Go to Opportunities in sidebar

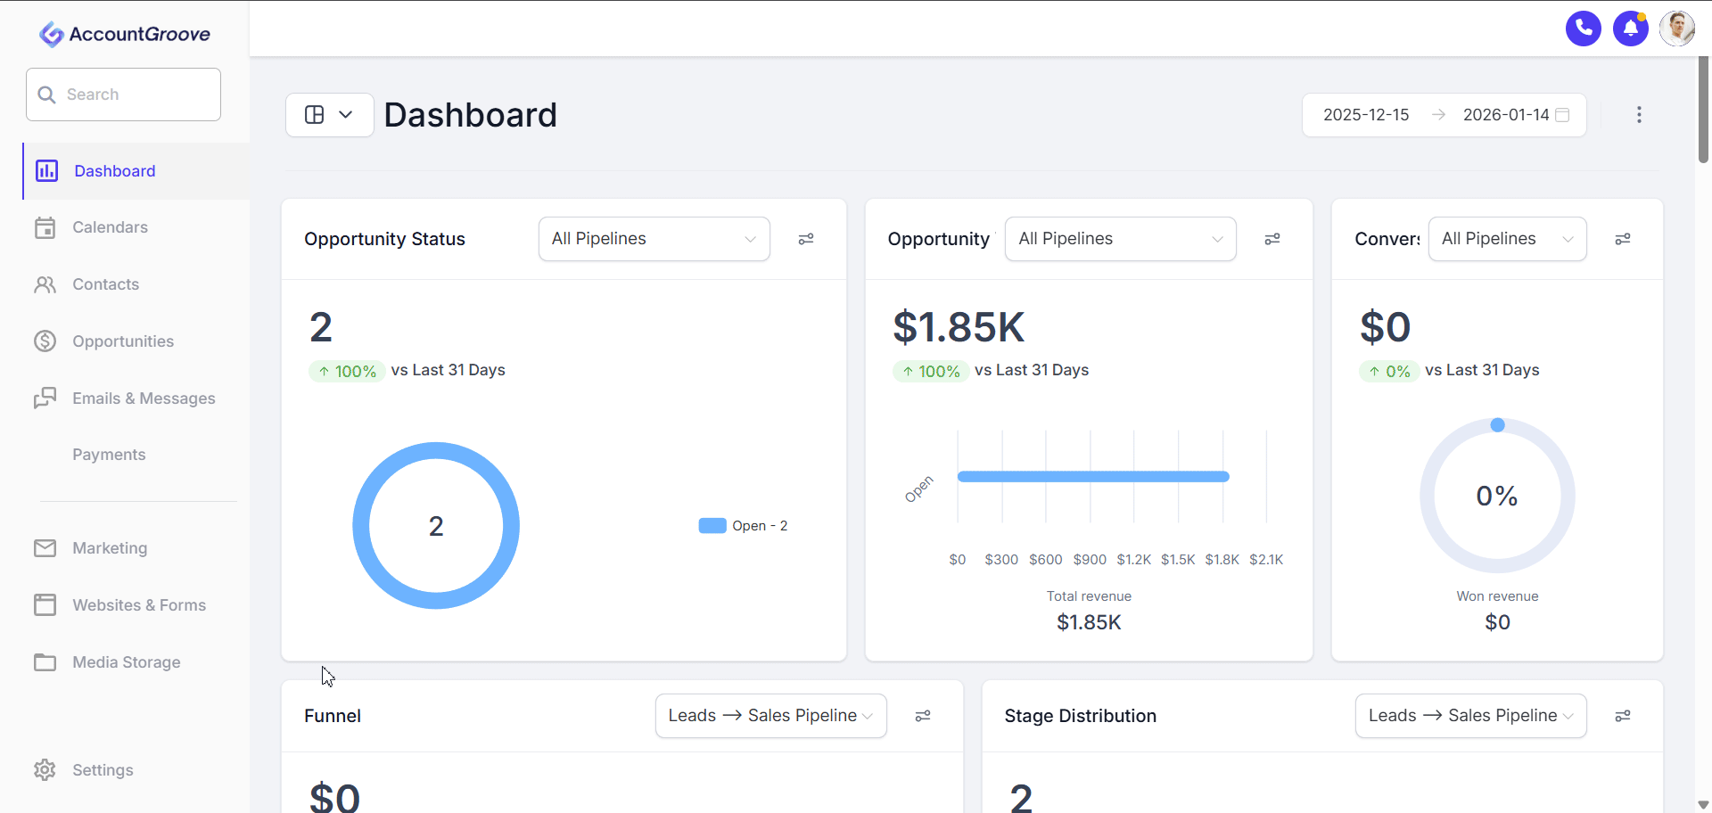point(123,341)
